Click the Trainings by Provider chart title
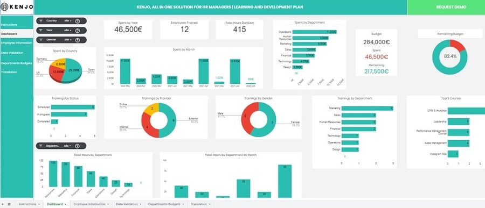The image size is (485, 208). 156,98
